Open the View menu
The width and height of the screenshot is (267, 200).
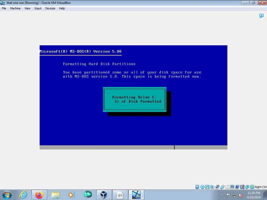(x=27, y=8)
